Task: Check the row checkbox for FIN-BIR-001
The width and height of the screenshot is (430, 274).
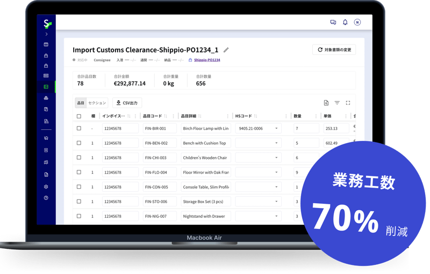Action: [x=79, y=129]
